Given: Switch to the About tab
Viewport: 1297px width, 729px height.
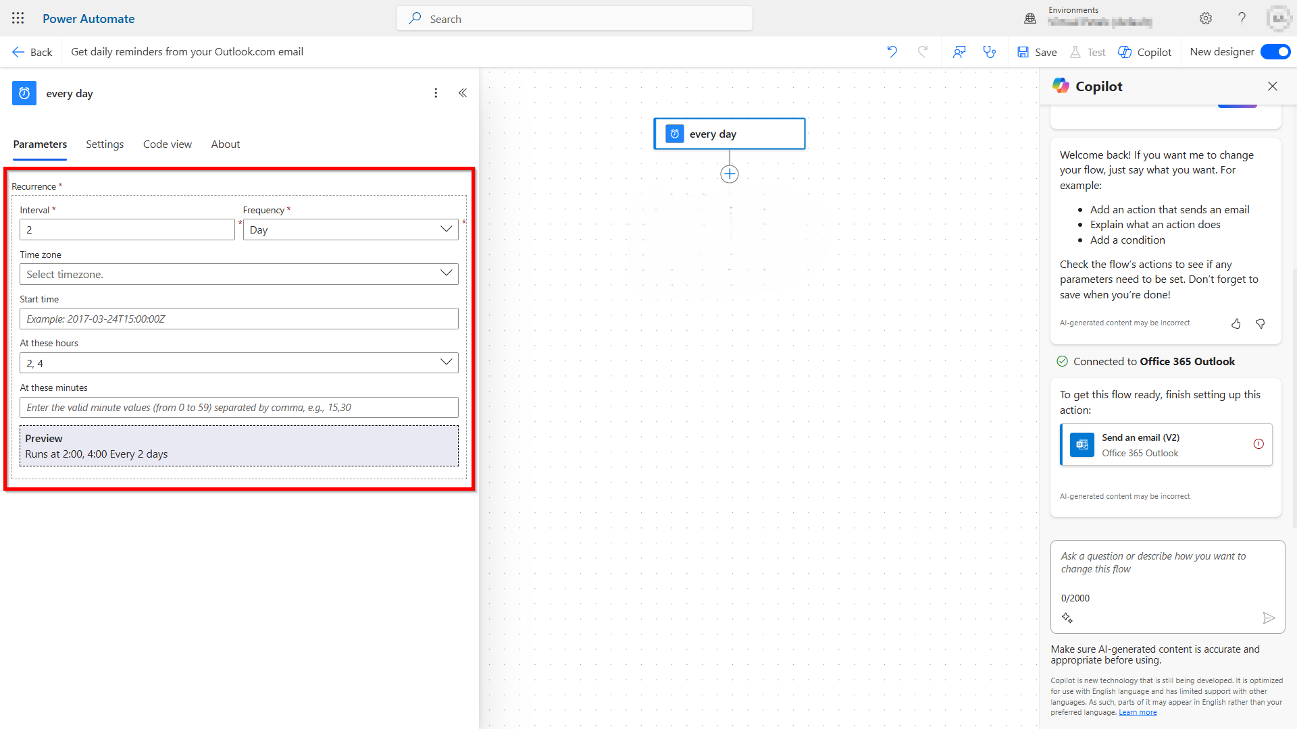Looking at the screenshot, I should (x=226, y=144).
